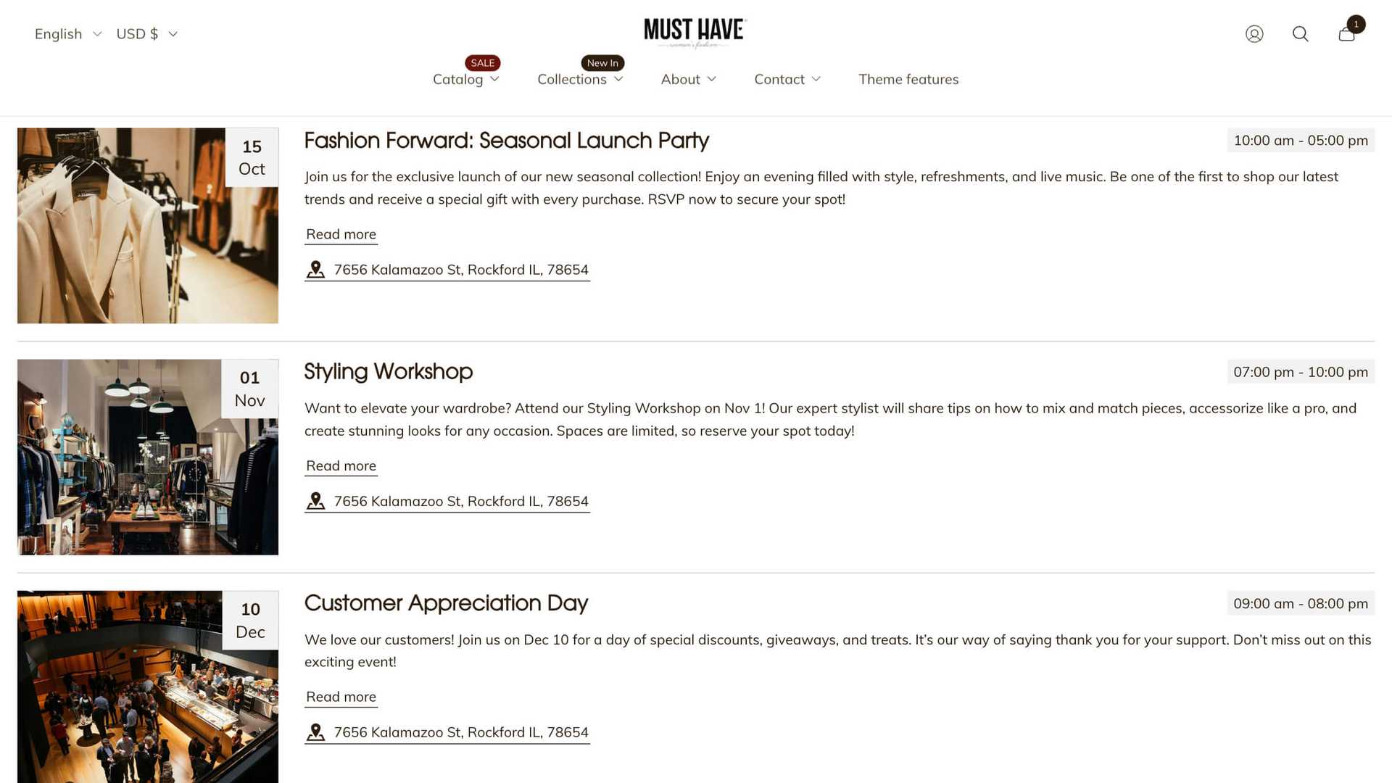
Task: Click the map pin icon under Styling Workshop
Action: 315,501
